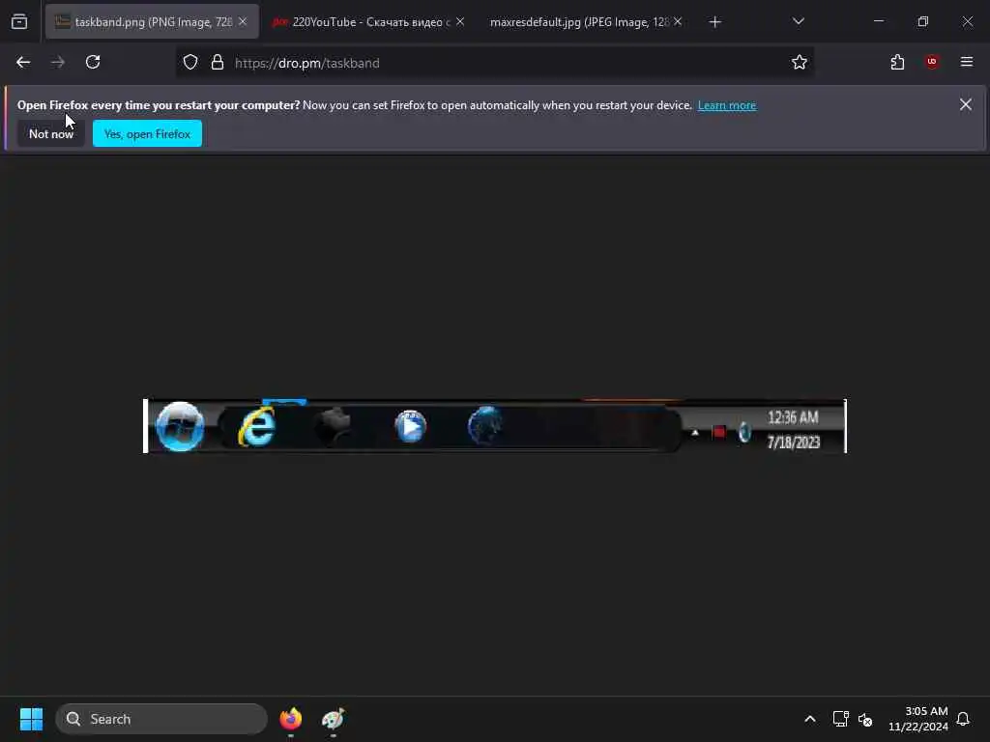Screen dimensions: 990x742
Task: Open a new tab with plus button
Action: [714, 22]
